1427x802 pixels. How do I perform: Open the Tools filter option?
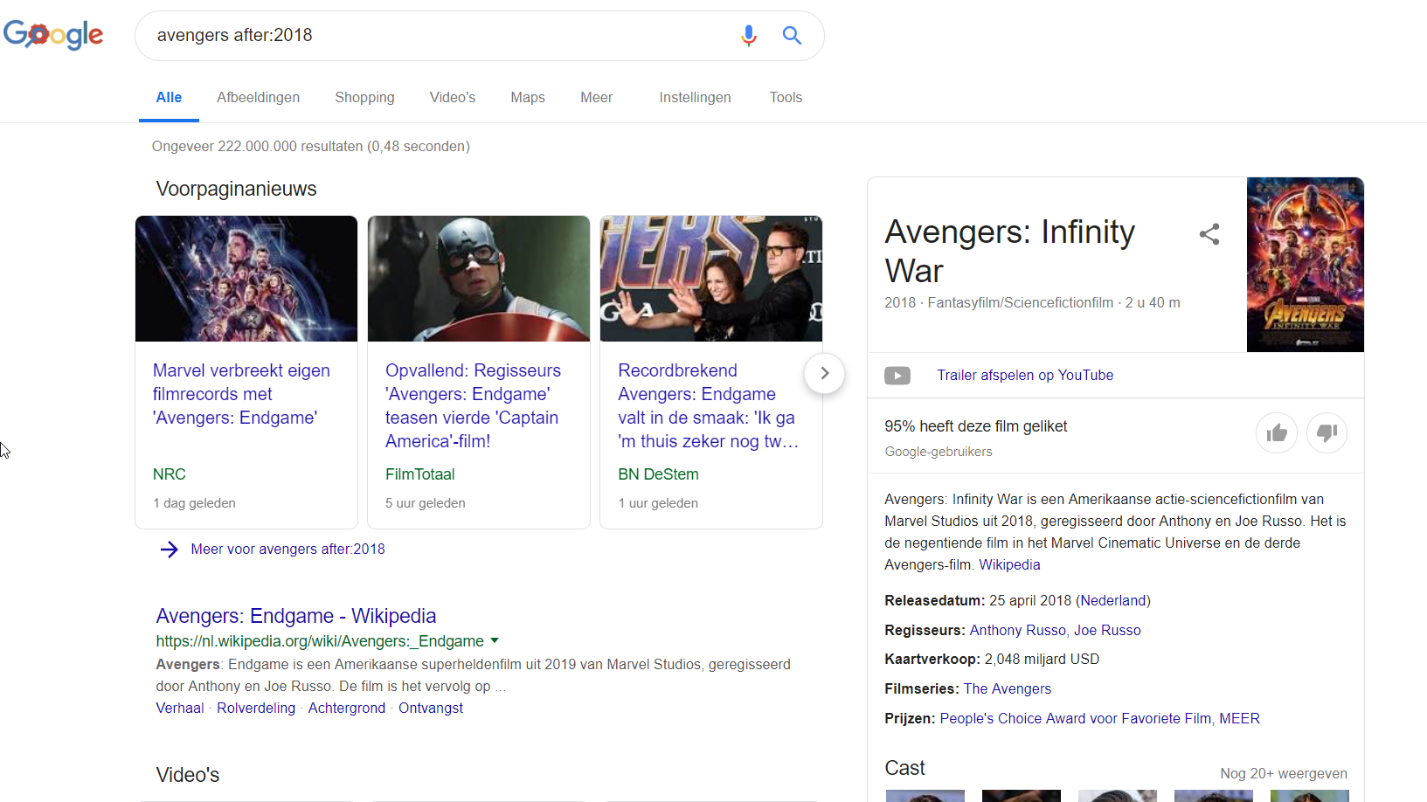pyautogui.click(x=786, y=98)
